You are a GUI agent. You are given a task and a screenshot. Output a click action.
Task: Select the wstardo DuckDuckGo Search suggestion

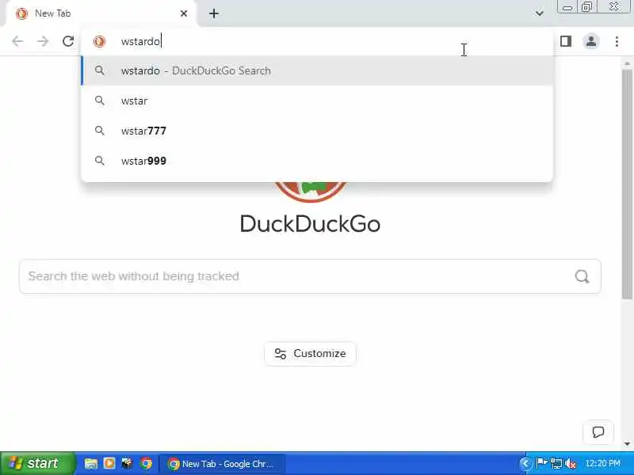pyautogui.click(x=317, y=70)
